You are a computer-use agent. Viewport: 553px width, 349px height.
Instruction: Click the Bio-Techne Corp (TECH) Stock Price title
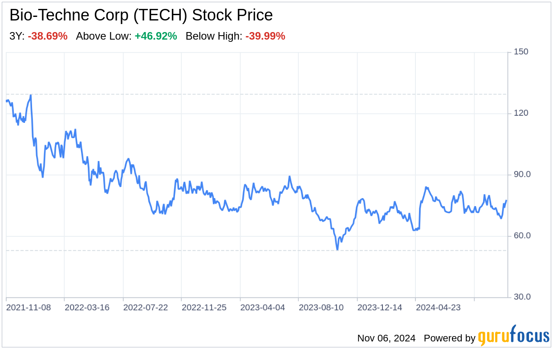(141, 16)
